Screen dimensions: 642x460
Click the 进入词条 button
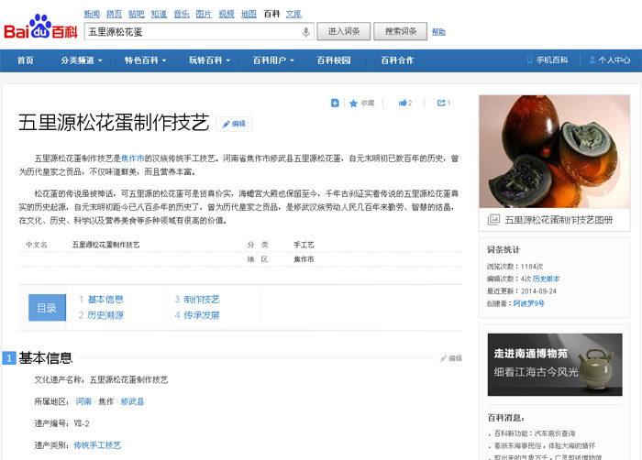(x=344, y=31)
